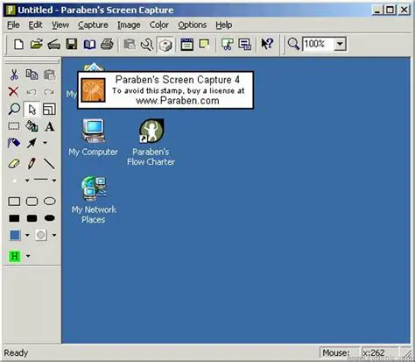Select the filled rounded rectangle shape
Image resolution: width=415 pixels, height=362 pixels.
[x=32, y=218]
